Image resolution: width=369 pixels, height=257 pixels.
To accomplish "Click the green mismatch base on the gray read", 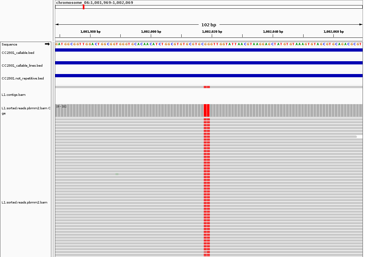I will point(116,174).
